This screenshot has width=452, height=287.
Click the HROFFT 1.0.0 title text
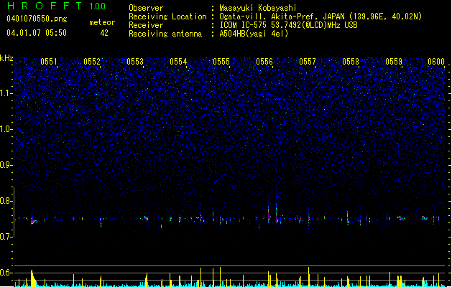(x=57, y=6)
